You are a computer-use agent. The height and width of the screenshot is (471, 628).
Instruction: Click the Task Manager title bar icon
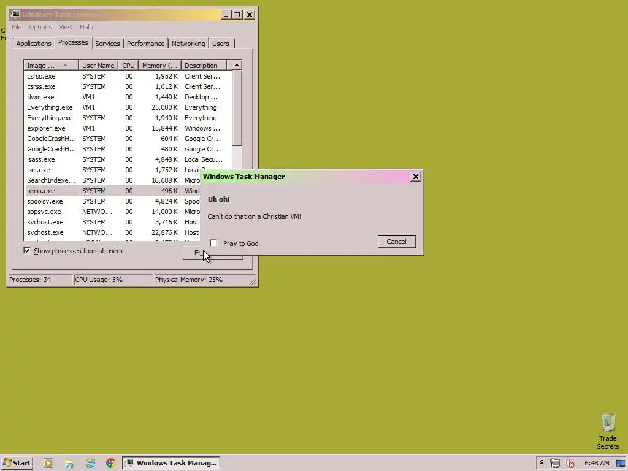coord(15,15)
